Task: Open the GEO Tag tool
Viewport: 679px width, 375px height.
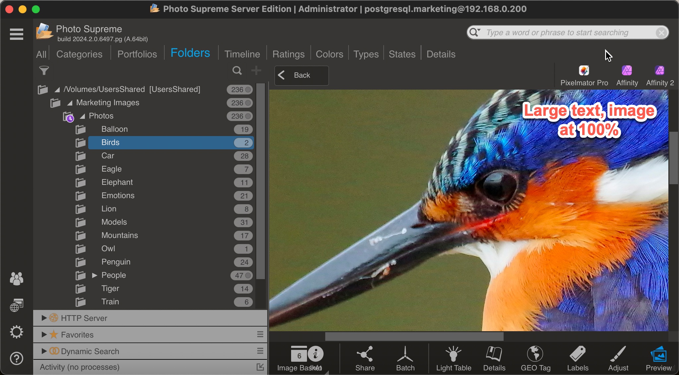Action: (535, 358)
